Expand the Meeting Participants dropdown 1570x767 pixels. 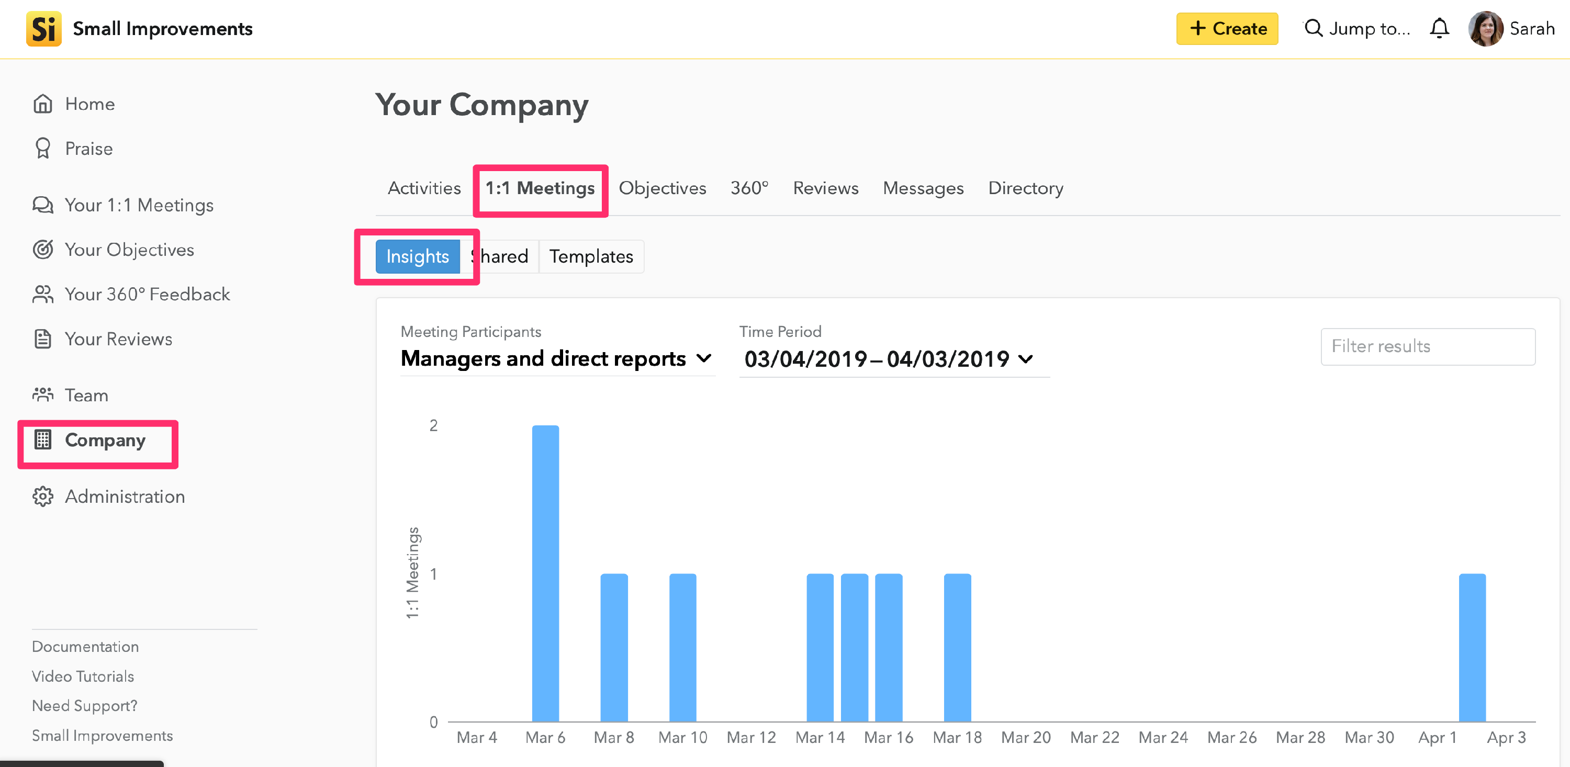pyautogui.click(x=556, y=359)
